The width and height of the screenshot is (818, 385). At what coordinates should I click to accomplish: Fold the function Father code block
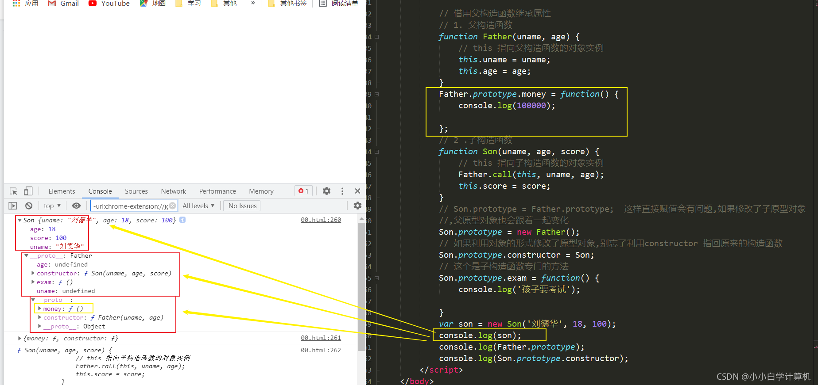[377, 37]
